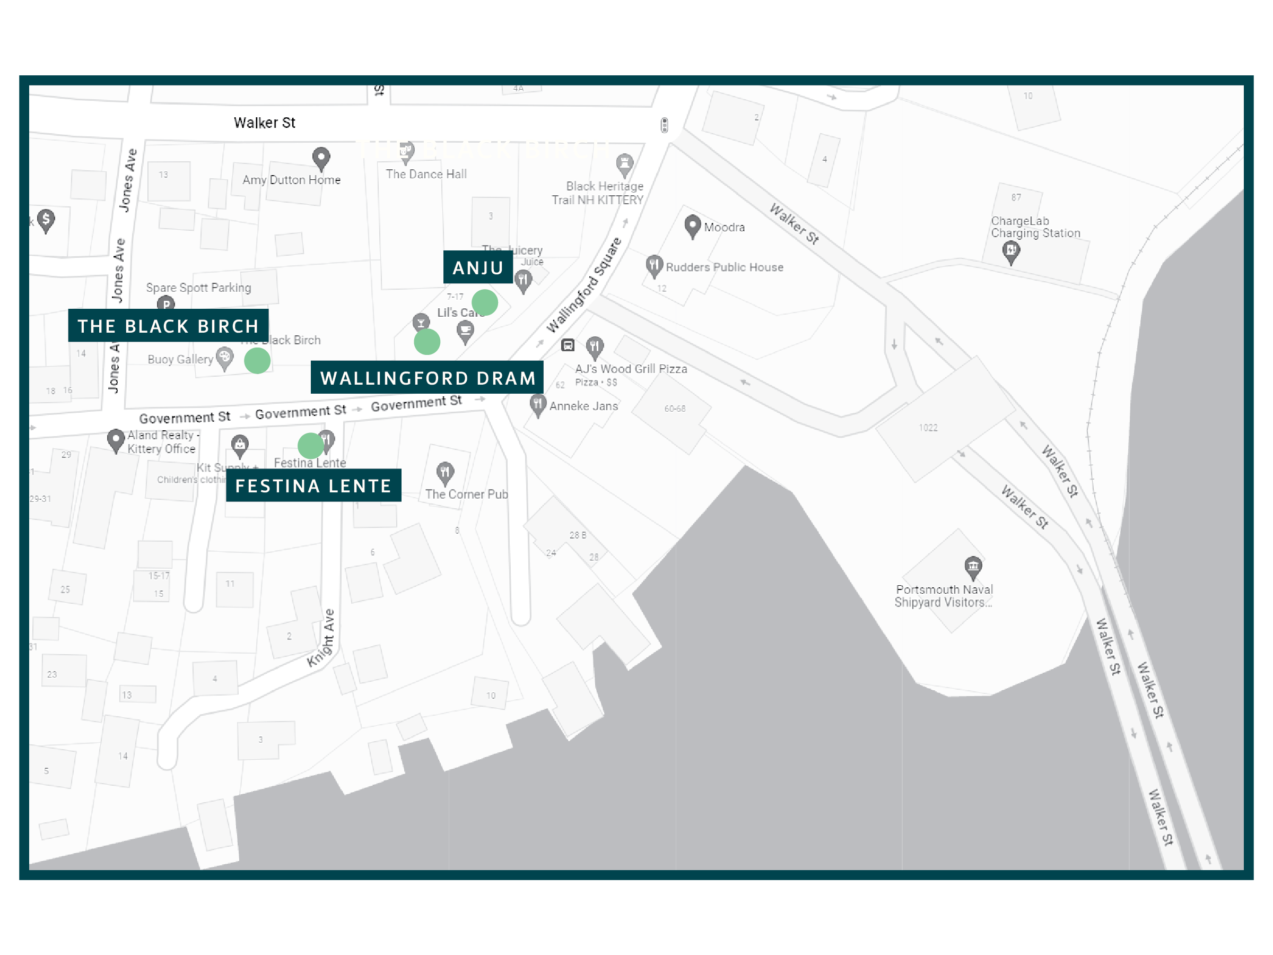Click the Aland Realty office pin

coord(116,439)
